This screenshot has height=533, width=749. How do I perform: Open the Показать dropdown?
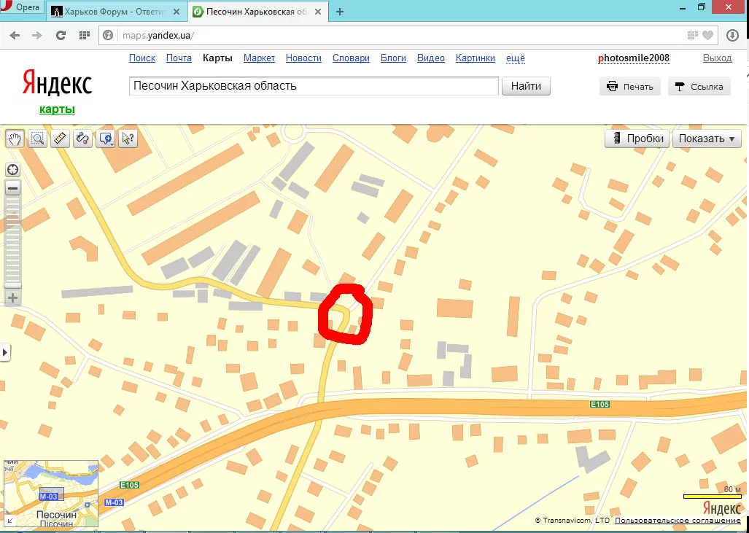(707, 139)
